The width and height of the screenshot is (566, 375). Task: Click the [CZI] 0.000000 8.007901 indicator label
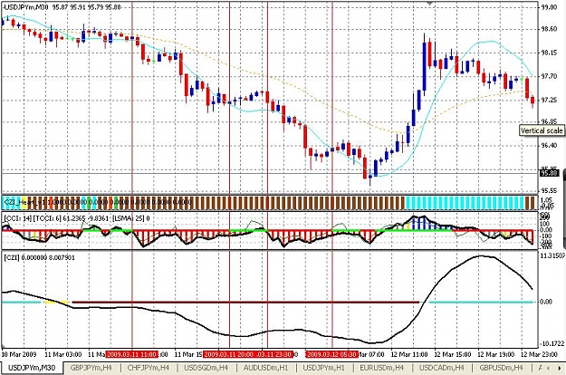coord(39,258)
